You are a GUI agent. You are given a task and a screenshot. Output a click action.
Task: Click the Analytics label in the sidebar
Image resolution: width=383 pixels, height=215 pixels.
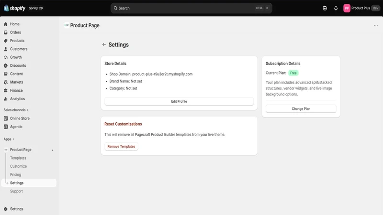tap(17, 99)
